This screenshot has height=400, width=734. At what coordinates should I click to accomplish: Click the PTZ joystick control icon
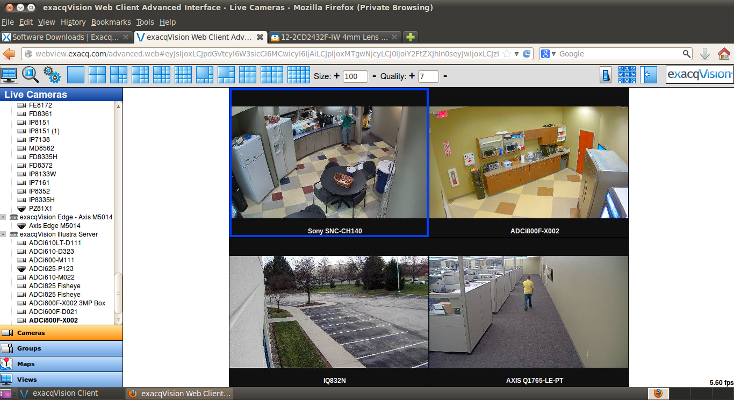pyautogui.click(x=606, y=75)
